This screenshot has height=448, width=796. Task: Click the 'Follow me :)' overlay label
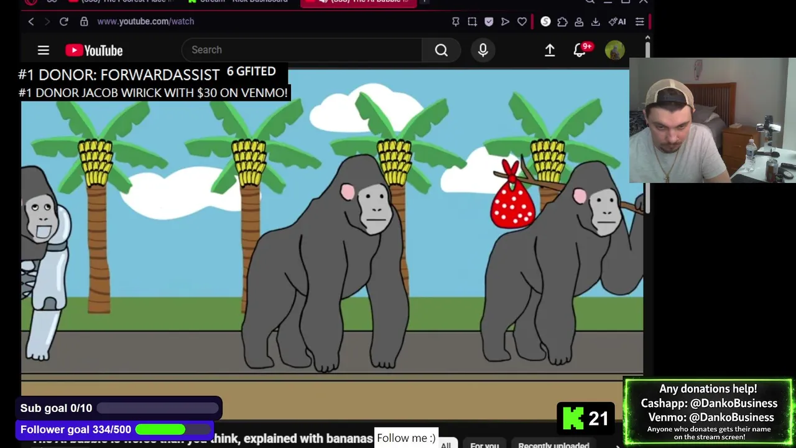[x=406, y=438]
